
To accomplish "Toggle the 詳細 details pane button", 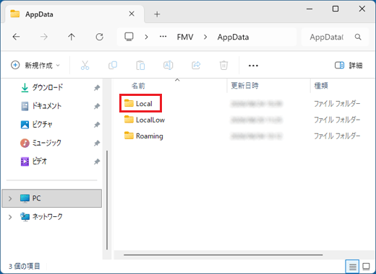I will (x=349, y=66).
